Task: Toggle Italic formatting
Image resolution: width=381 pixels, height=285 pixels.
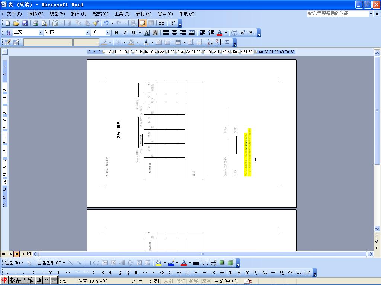Action: (x=125, y=33)
